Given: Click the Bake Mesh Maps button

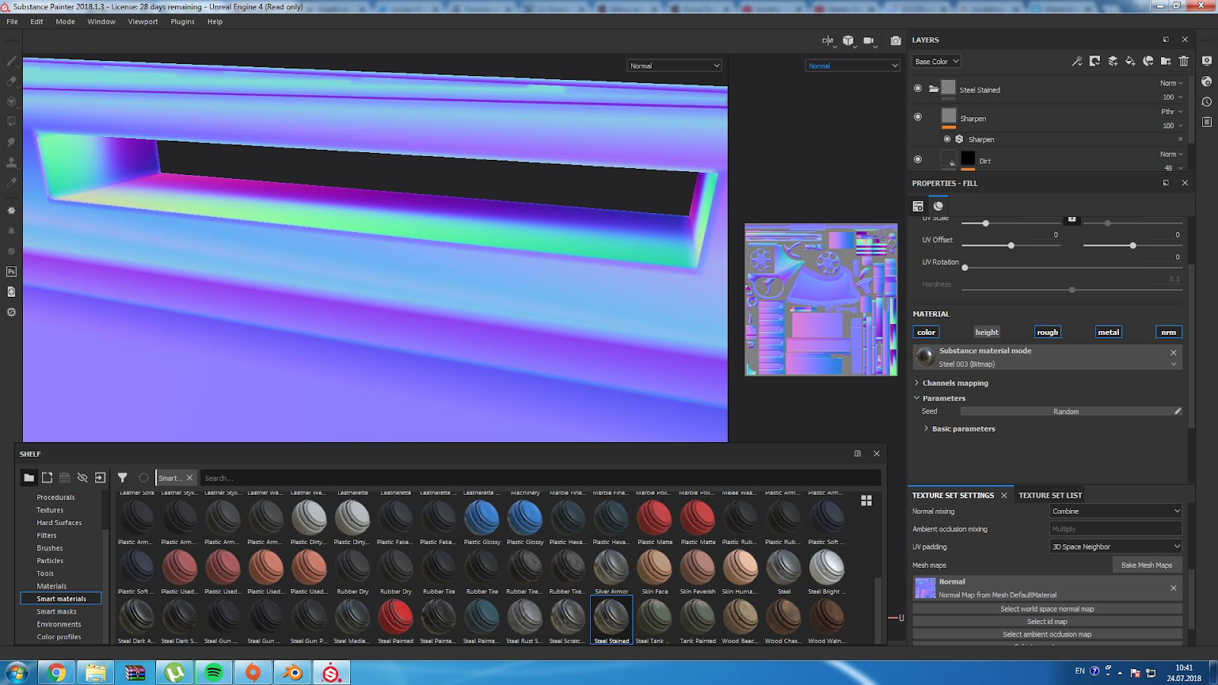Looking at the screenshot, I should [1146, 565].
